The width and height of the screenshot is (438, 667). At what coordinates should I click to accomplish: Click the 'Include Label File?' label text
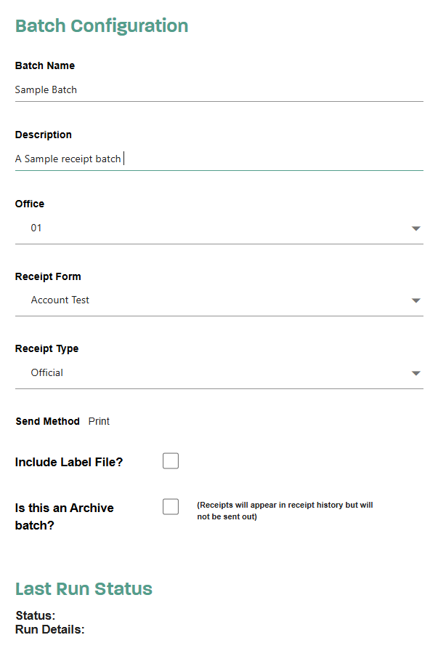[69, 462]
